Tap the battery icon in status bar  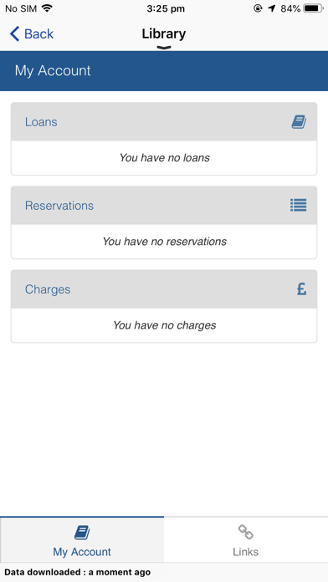314,8
